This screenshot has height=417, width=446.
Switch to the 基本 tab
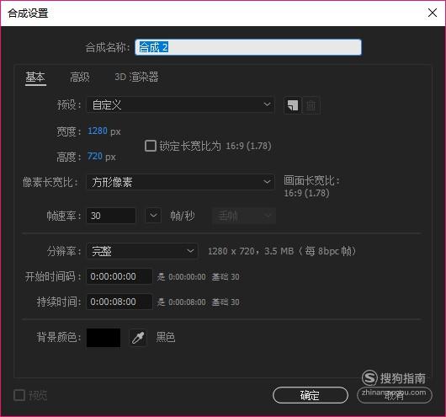pos(35,78)
